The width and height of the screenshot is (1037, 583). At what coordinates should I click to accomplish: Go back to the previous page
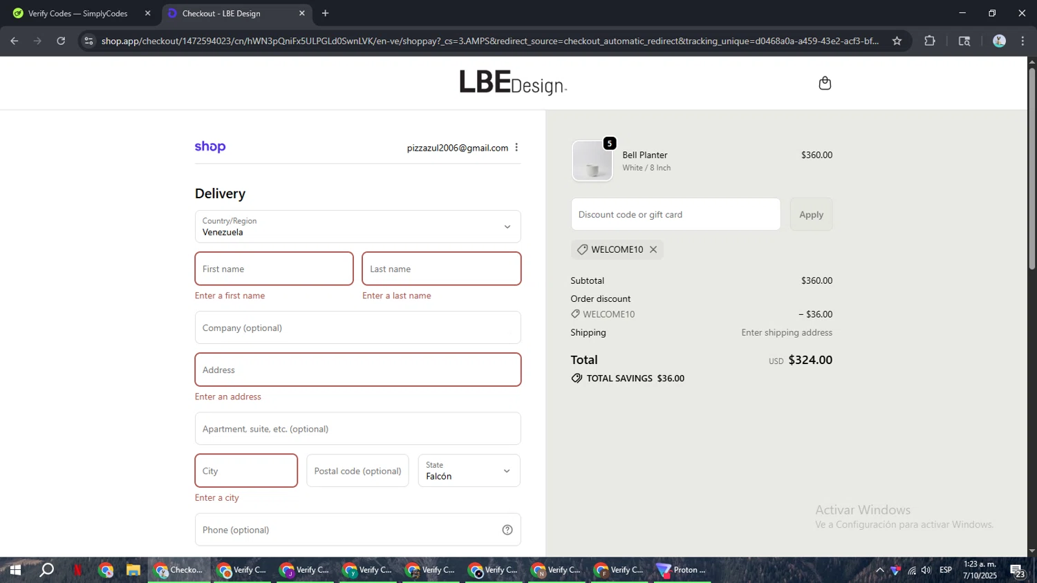click(x=15, y=41)
